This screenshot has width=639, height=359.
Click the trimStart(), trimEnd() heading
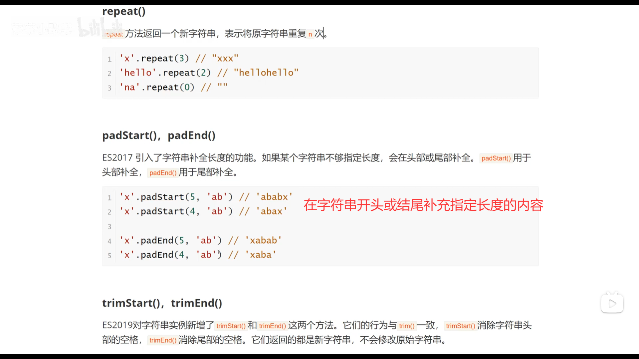pyautogui.click(x=162, y=303)
